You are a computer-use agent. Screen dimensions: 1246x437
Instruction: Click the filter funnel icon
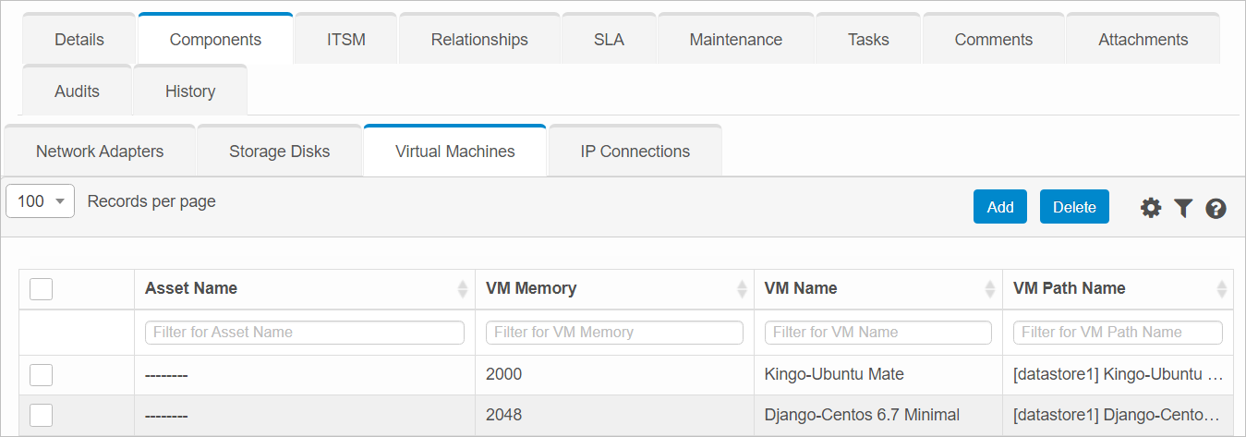1183,208
